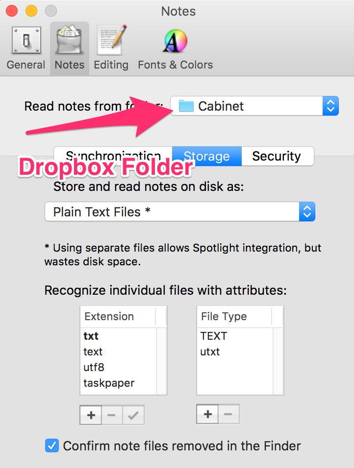
Task: Toggle Confirm note files removed in Finder
Action: click(51, 445)
